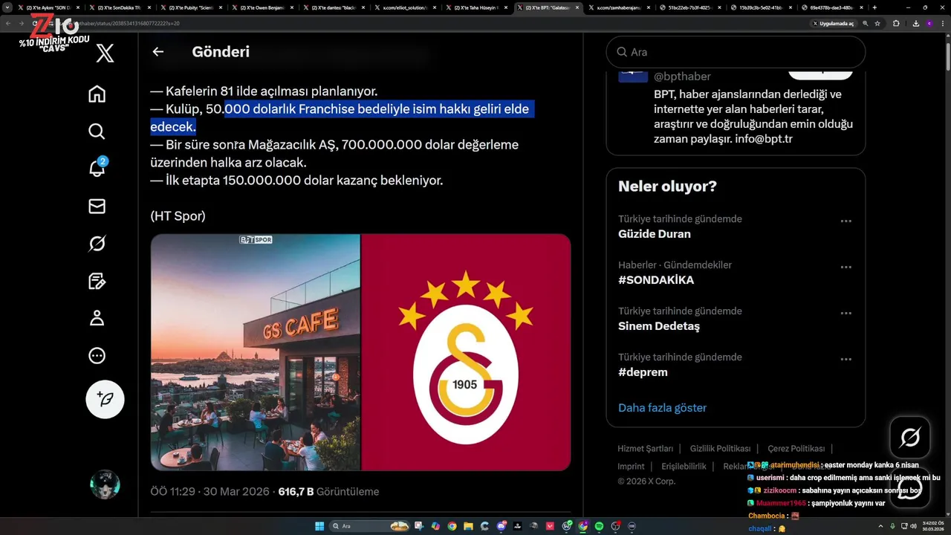The width and height of the screenshot is (951, 535).
Task: Open options for Güzide Duran trend
Action: [845, 221]
